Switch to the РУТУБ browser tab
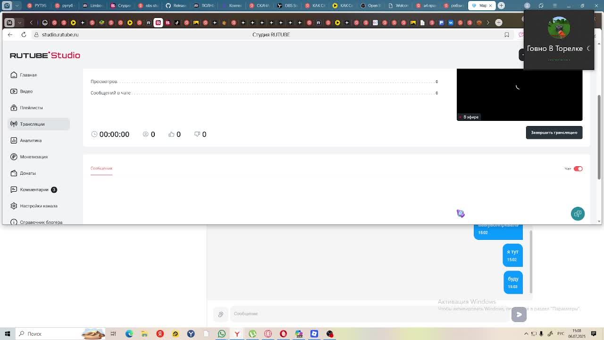This screenshot has height=340, width=604. click(x=38, y=6)
